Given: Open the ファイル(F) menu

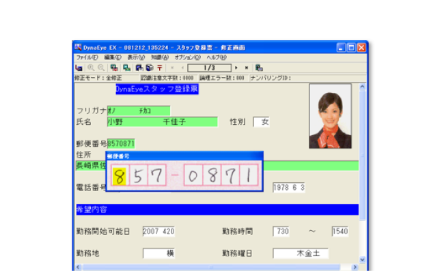Looking at the screenshot, I should click(x=87, y=57).
